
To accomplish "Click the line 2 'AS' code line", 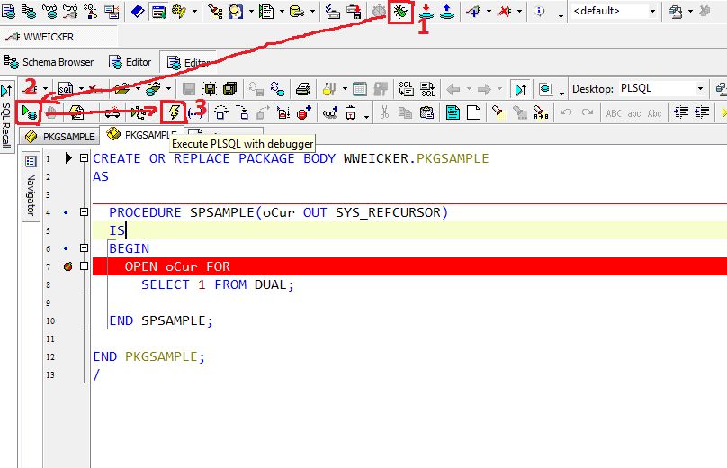I will click(101, 176).
